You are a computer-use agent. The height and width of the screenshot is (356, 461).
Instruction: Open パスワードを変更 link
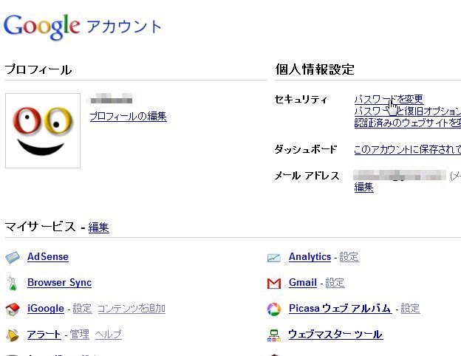pos(389,99)
